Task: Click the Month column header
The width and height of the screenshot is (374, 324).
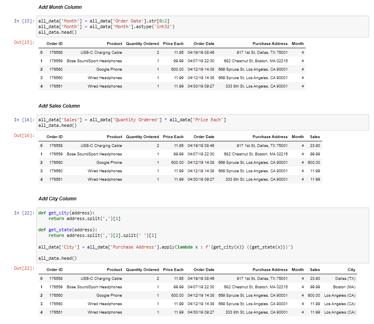Action: [x=298, y=43]
